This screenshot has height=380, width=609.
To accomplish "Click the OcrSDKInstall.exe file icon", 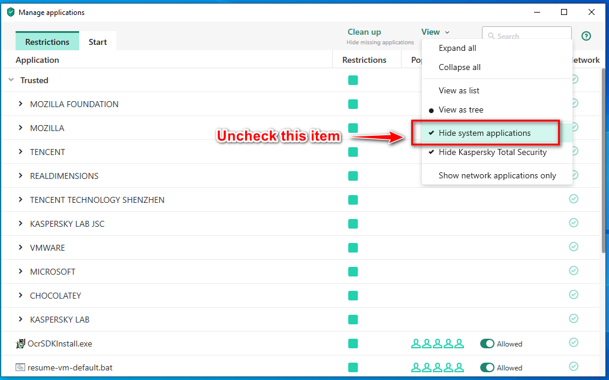I will pos(20,343).
